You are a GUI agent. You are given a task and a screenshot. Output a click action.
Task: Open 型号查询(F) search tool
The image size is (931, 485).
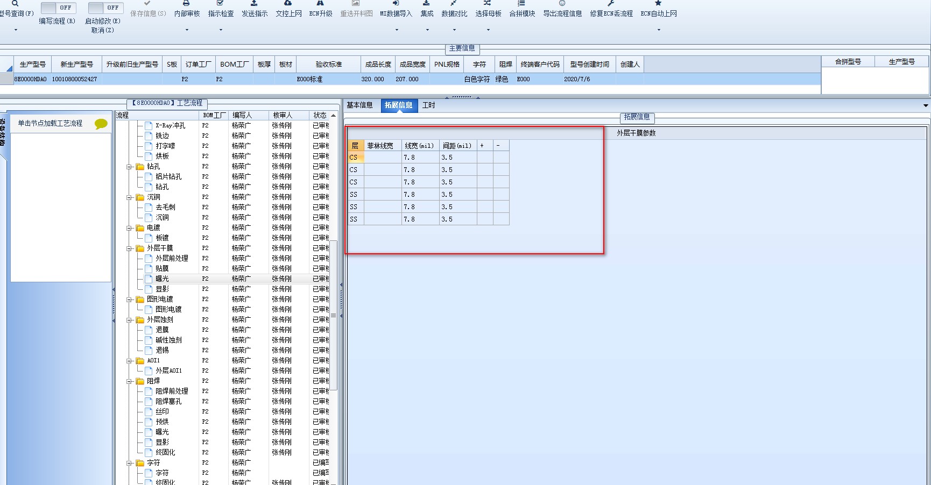tap(15, 9)
